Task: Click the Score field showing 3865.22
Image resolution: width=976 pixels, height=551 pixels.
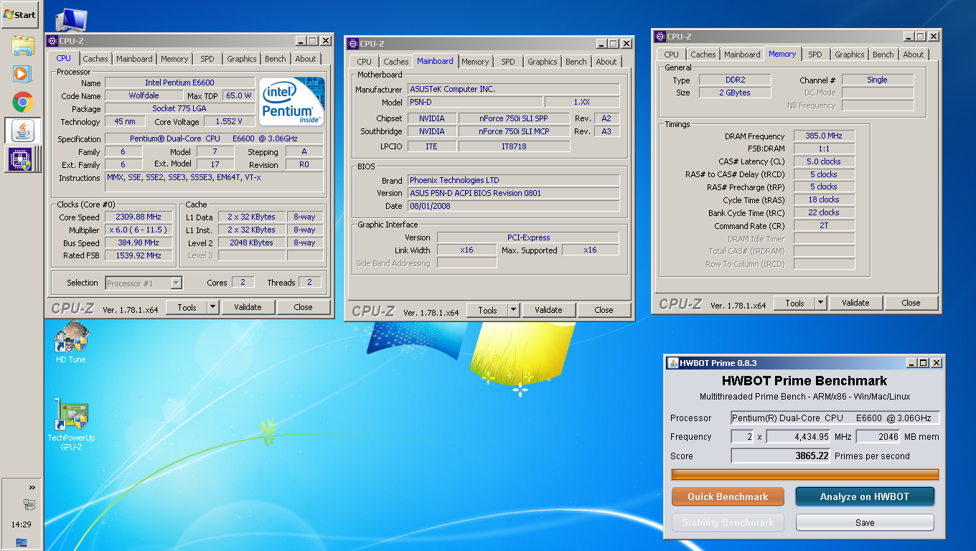Action: 781,456
